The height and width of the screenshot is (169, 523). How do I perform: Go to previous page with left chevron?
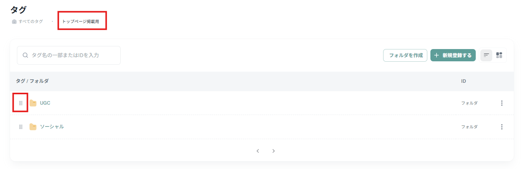click(258, 151)
